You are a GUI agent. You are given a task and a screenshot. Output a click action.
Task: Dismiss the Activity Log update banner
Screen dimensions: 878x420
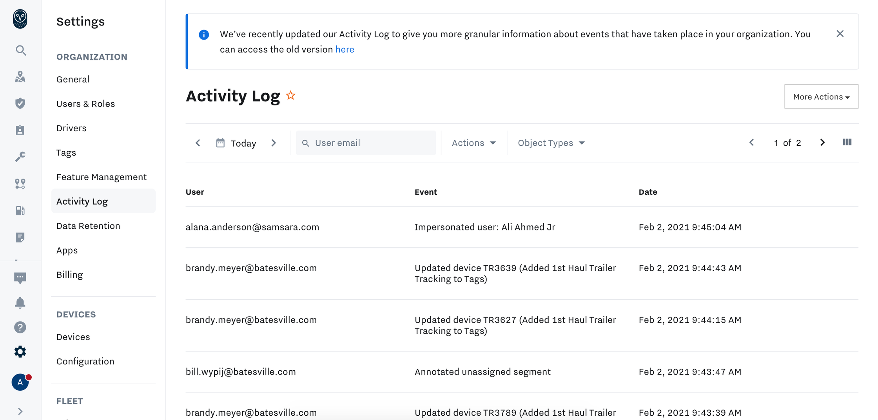pos(840,34)
